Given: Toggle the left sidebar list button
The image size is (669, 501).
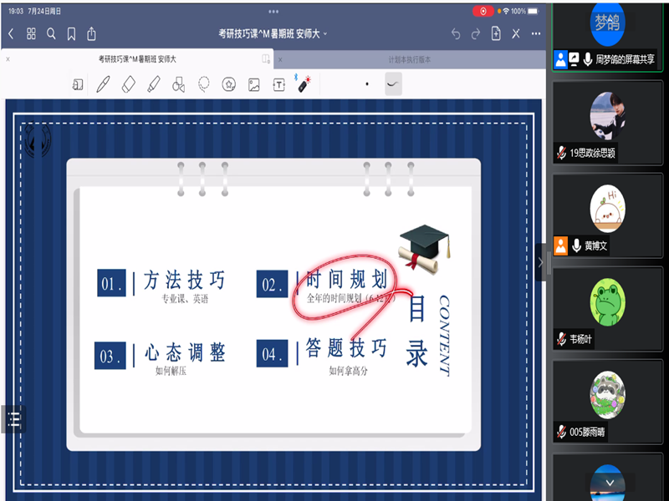Looking at the screenshot, I should click(13, 419).
